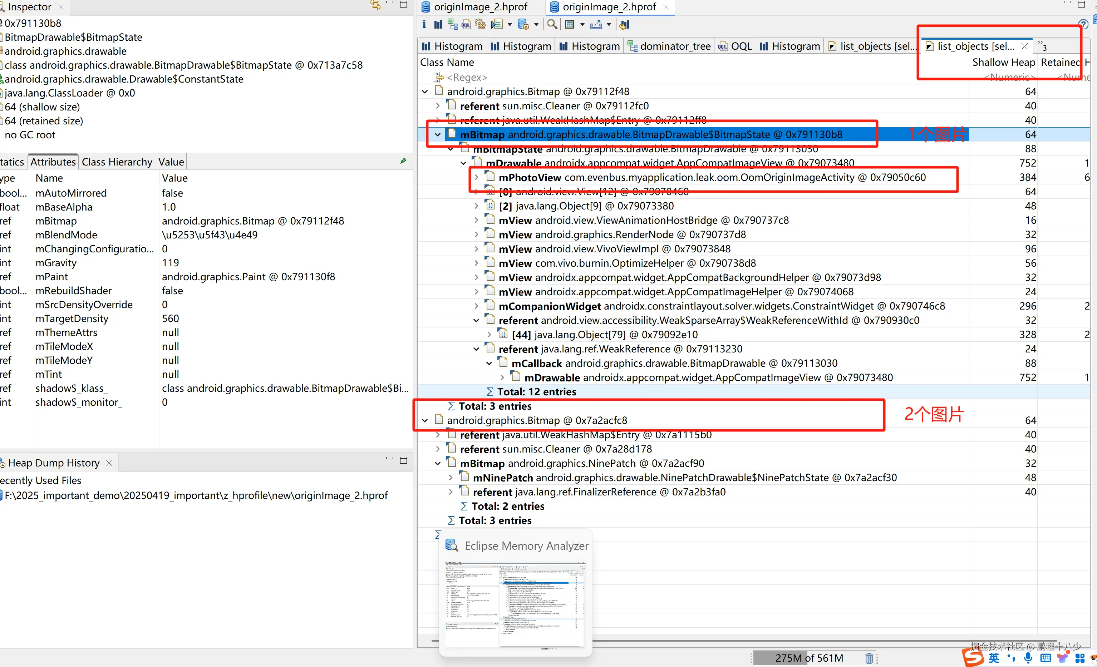Viewport: 1097px width, 667px height.
Task: Open thread overview gears icon
Action: pyautogui.click(x=480, y=24)
